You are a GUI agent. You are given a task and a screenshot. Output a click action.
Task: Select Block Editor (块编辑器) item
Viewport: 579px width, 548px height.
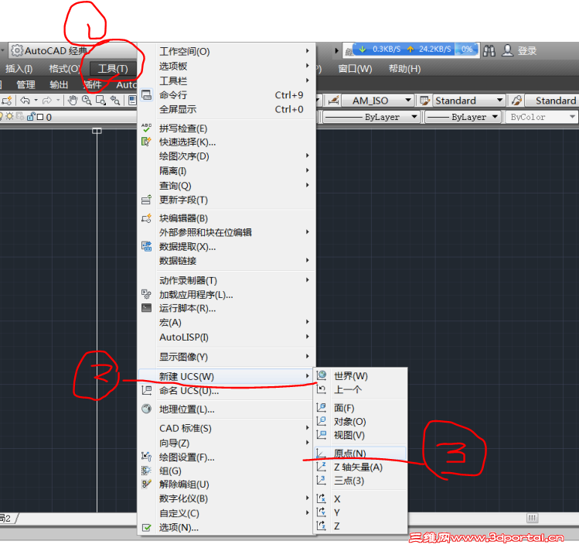coord(226,218)
